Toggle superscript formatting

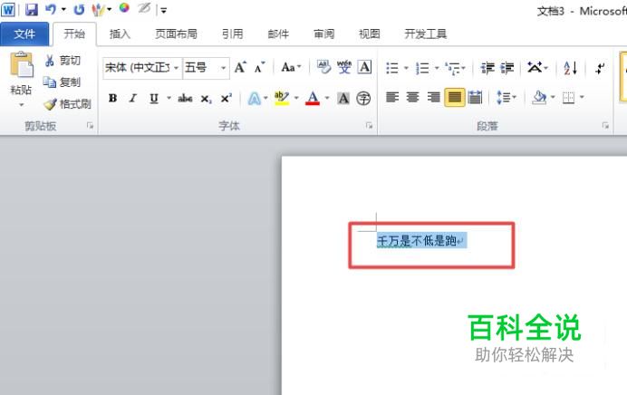[x=227, y=98]
